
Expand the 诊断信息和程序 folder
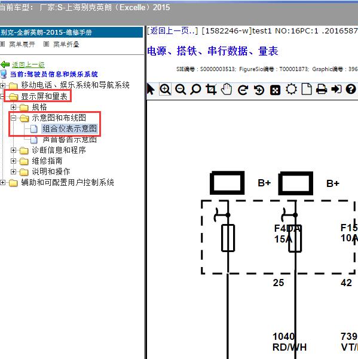tap(13, 150)
